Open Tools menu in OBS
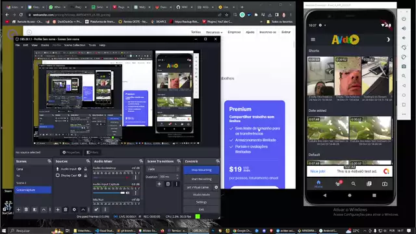The image size is (416, 234). click(92, 45)
